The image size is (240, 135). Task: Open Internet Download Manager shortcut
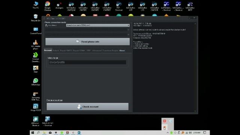[36, 57]
